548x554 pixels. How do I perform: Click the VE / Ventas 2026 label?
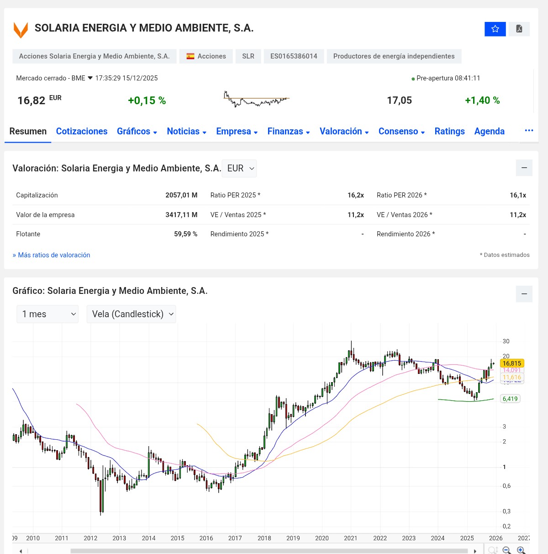click(404, 215)
